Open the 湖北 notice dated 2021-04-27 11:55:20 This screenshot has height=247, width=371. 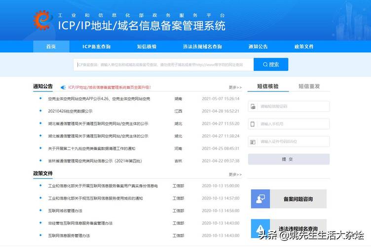[x=98, y=123]
